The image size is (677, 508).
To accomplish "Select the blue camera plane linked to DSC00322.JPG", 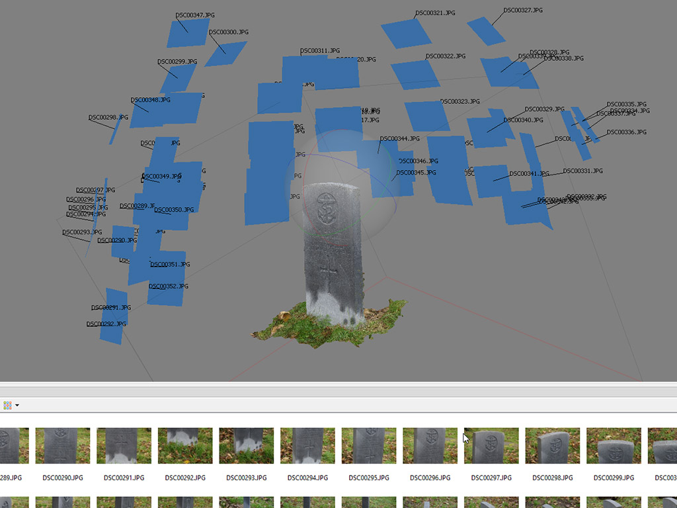I will 415,75.
